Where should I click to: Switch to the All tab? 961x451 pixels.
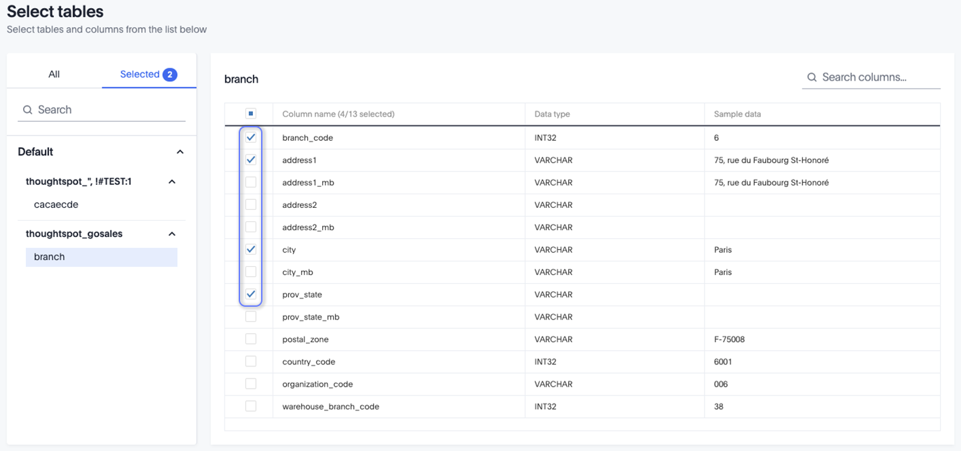click(54, 74)
